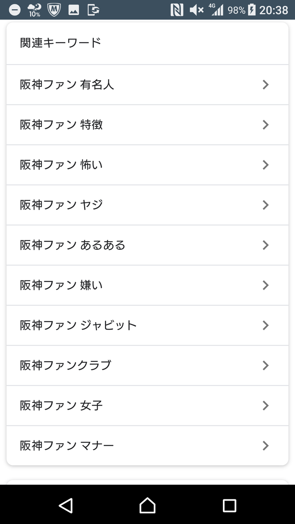Tap the Android back navigation button
This screenshot has height=524, width=295.
click(66, 506)
